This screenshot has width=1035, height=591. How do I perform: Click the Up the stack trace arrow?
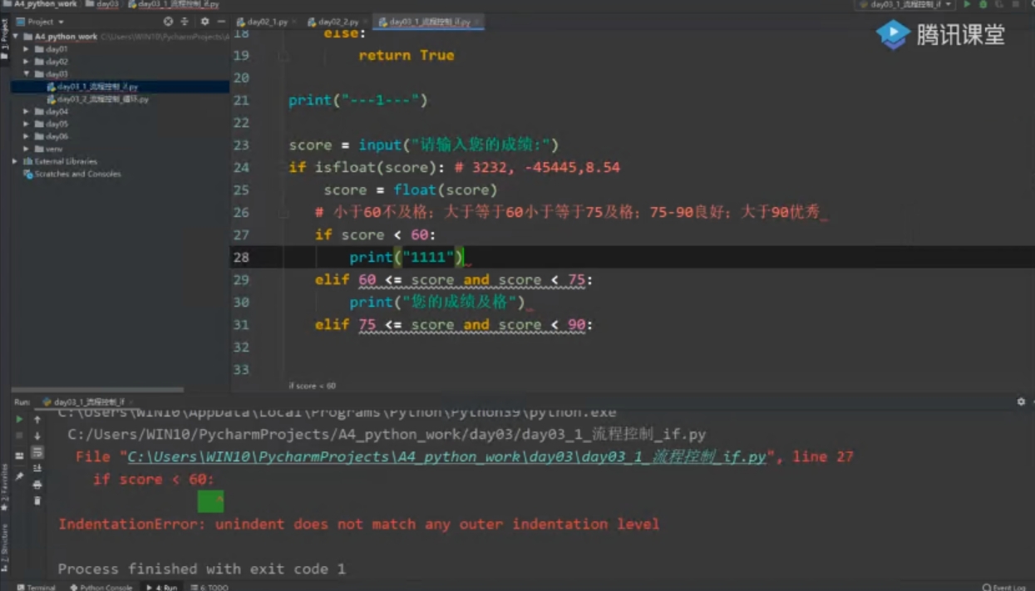37,419
